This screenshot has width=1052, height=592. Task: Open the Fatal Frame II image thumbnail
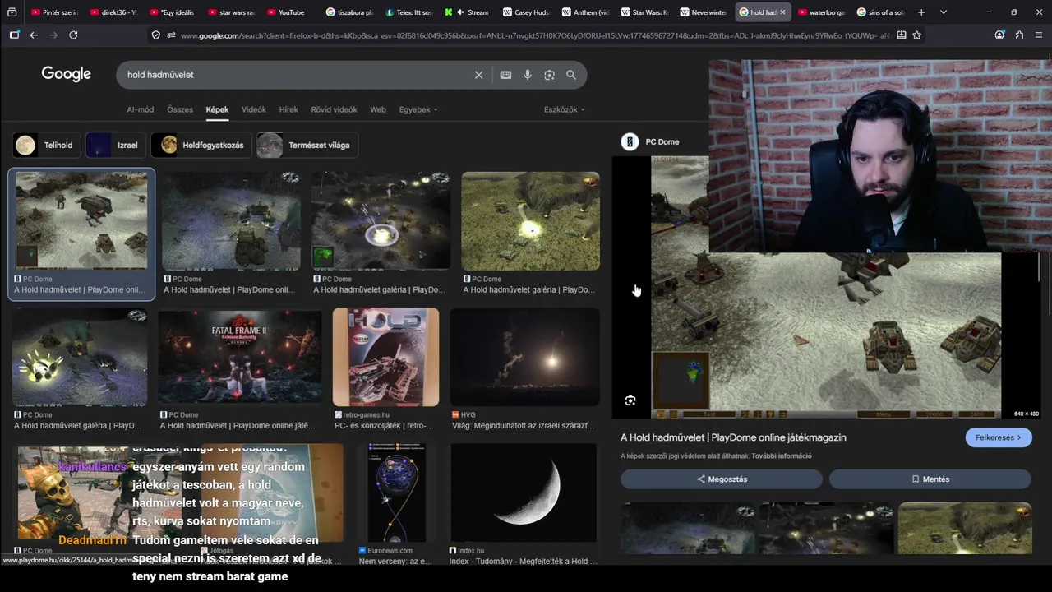[x=239, y=357]
